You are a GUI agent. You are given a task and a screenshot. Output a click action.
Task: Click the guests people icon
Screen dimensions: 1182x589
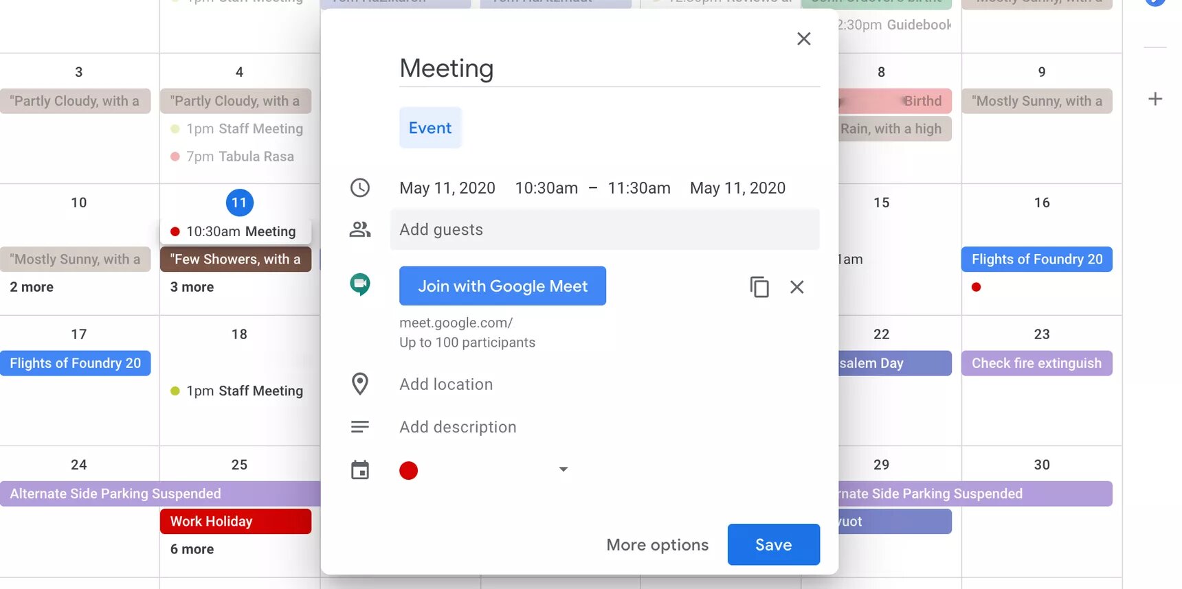coord(360,230)
